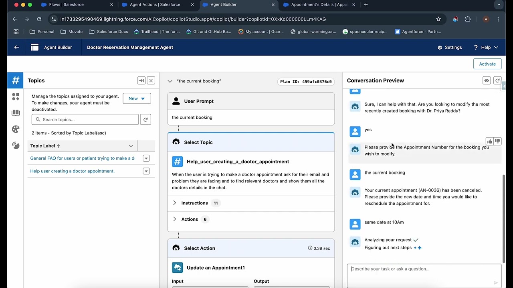
Task: Give thumbs up to agent response
Action: [489, 141]
